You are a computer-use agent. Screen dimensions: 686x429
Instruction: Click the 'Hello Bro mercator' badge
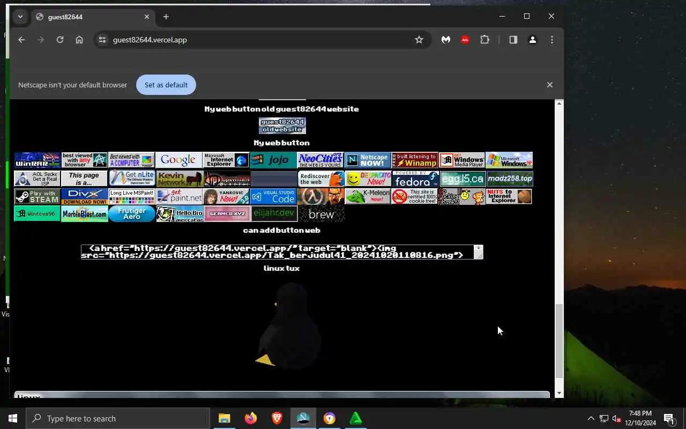[180, 213]
